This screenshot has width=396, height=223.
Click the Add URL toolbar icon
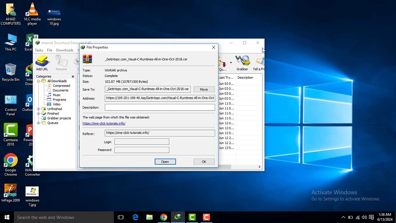click(42, 63)
